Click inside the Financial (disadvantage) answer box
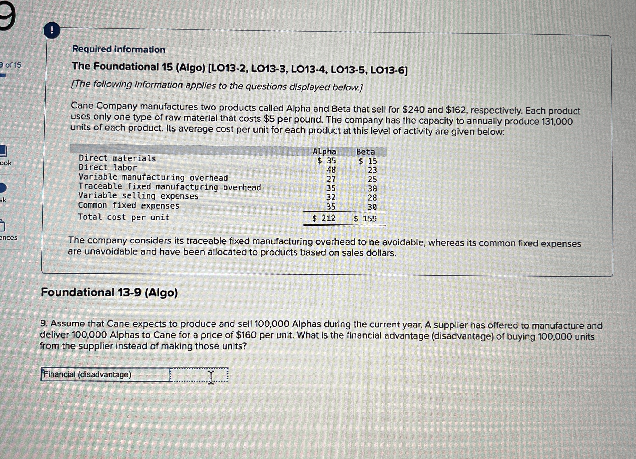This screenshot has width=636, height=459. tap(200, 374)
